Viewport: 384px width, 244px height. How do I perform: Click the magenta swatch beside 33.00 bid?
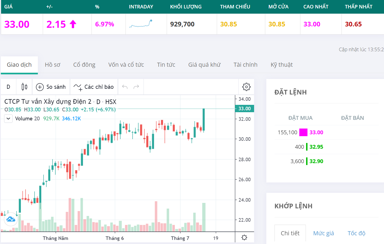pos(303,132)
